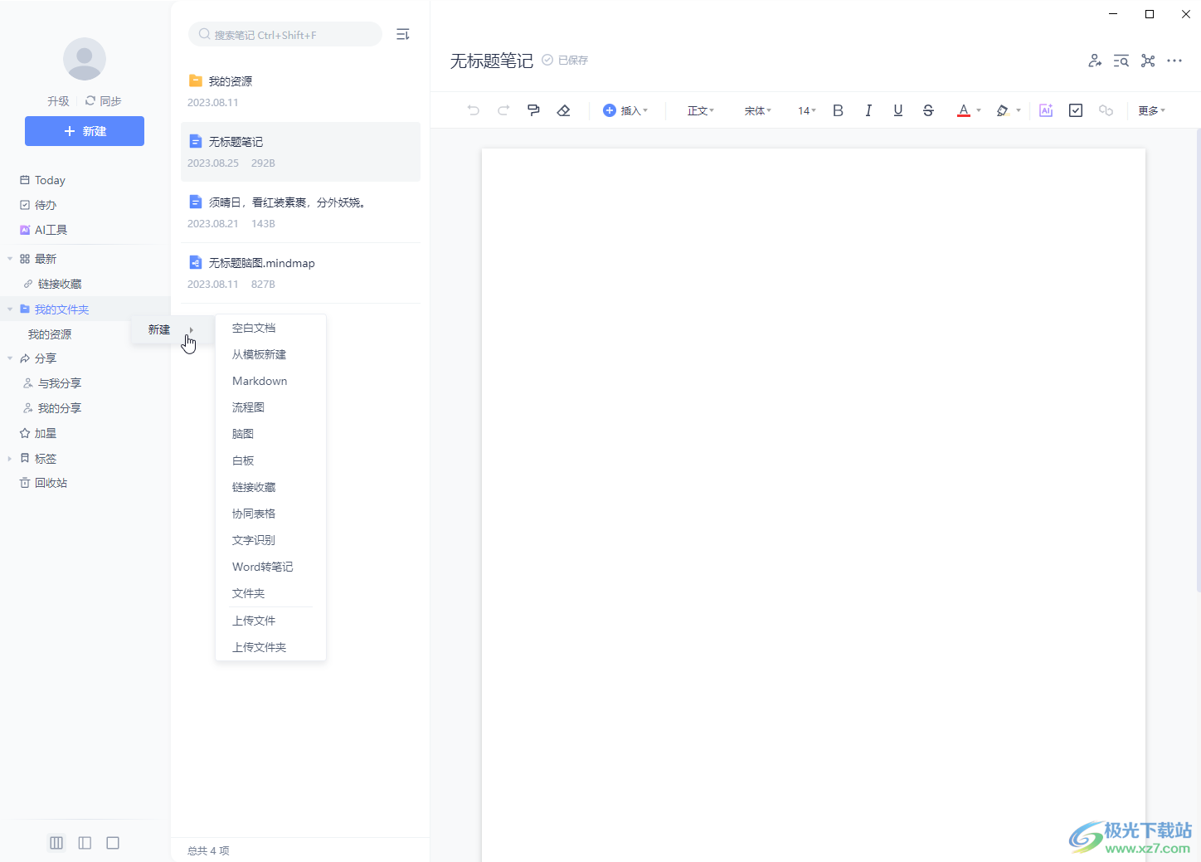Screen dimensions: 1201x862
Task: Click the undo arrow icon
Action: [474, 110]
